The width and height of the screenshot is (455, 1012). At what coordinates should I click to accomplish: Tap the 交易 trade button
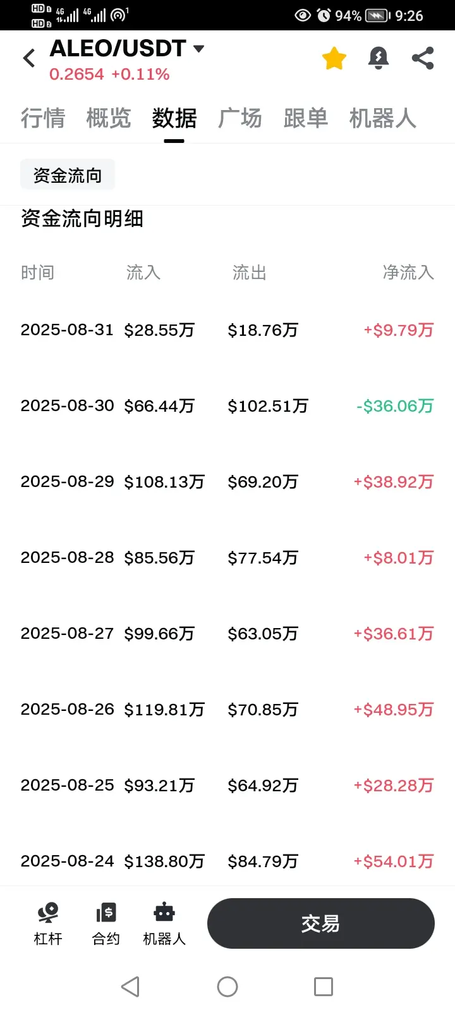click(x=321, y=923)
